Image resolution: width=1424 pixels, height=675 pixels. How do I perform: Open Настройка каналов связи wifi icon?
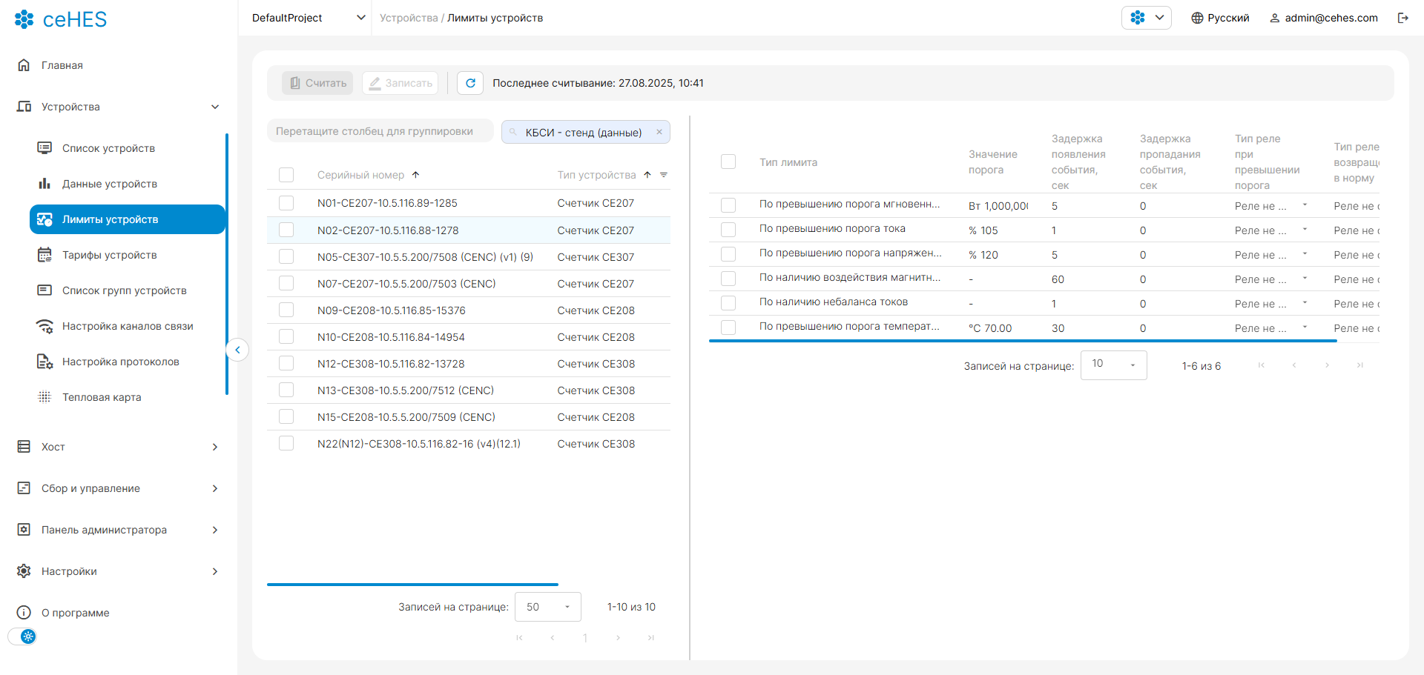point(44,326)
